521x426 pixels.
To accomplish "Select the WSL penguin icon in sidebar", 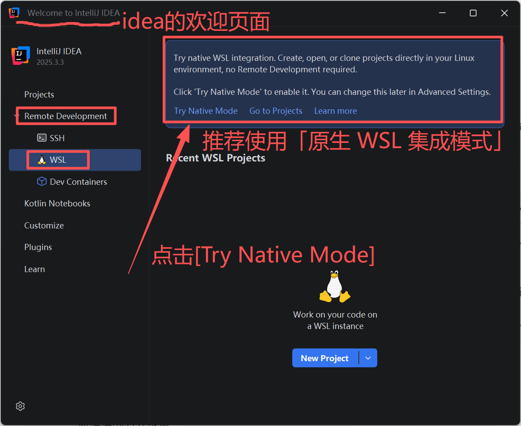I will tap(41, 160).
